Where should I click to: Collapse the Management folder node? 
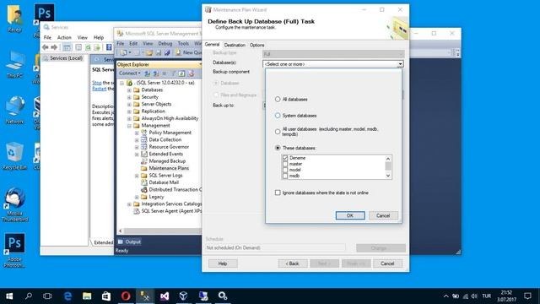129,126
